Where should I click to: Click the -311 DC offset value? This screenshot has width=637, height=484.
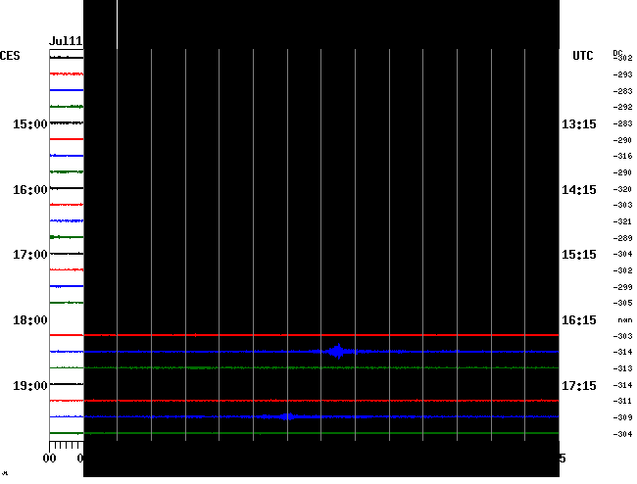[622, 401]
